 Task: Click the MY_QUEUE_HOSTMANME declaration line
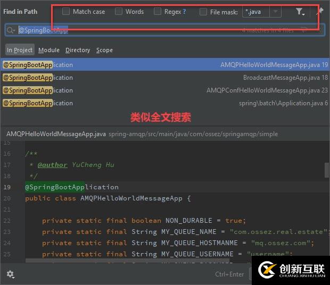pos(178,243)
